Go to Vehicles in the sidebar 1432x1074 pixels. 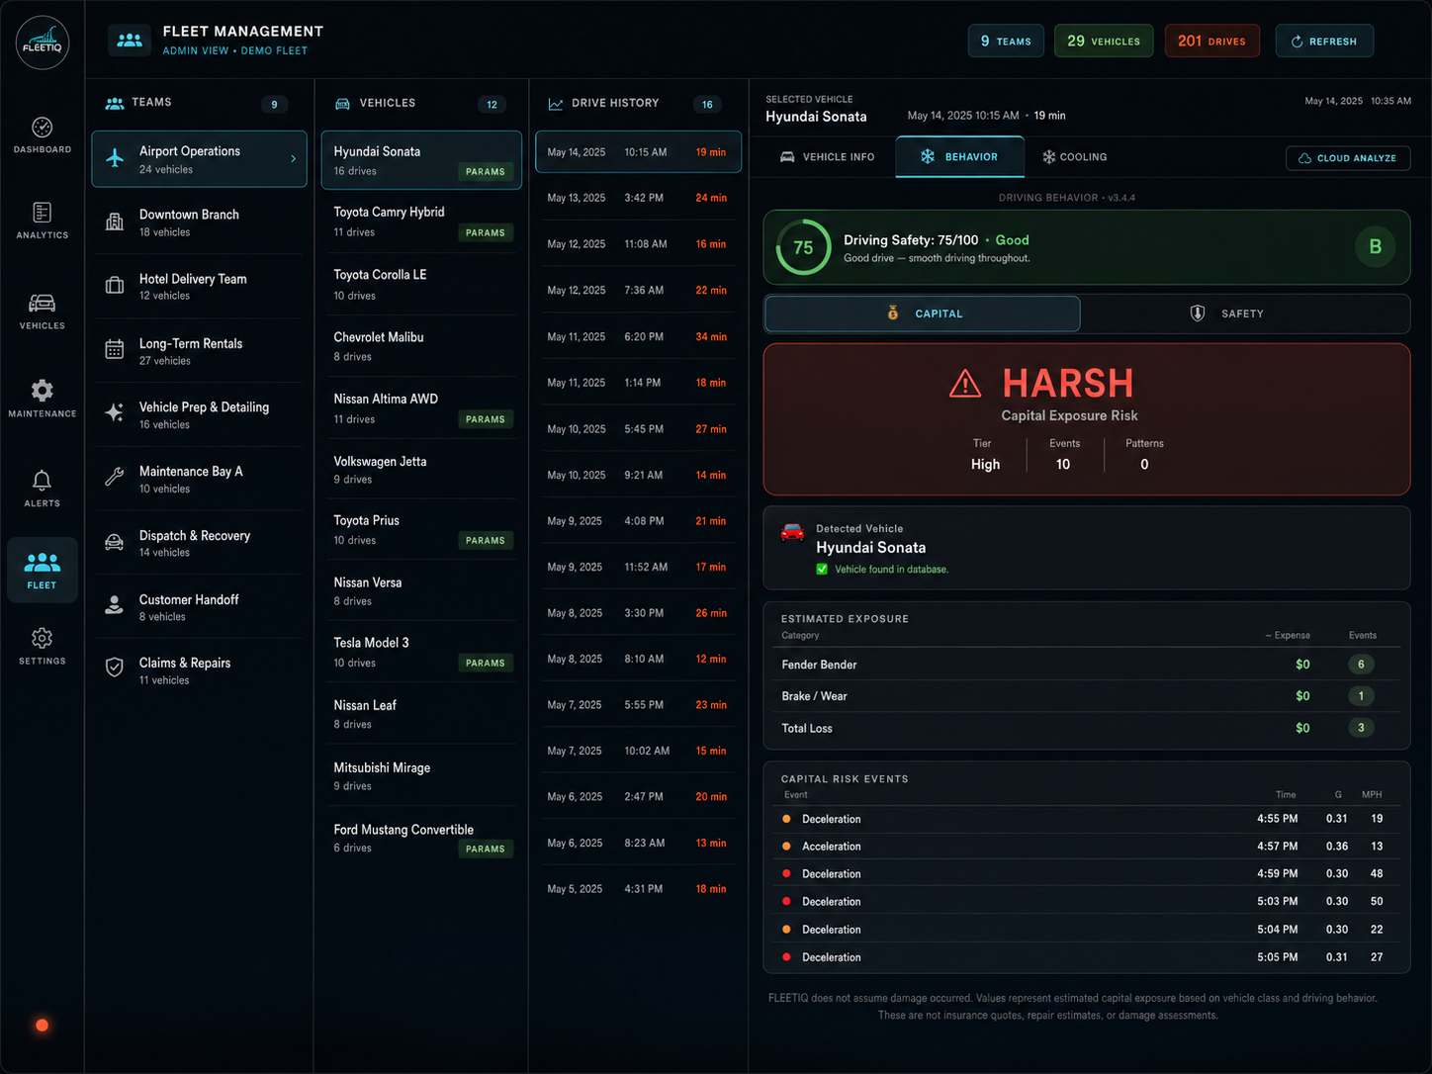click(42, 311)
